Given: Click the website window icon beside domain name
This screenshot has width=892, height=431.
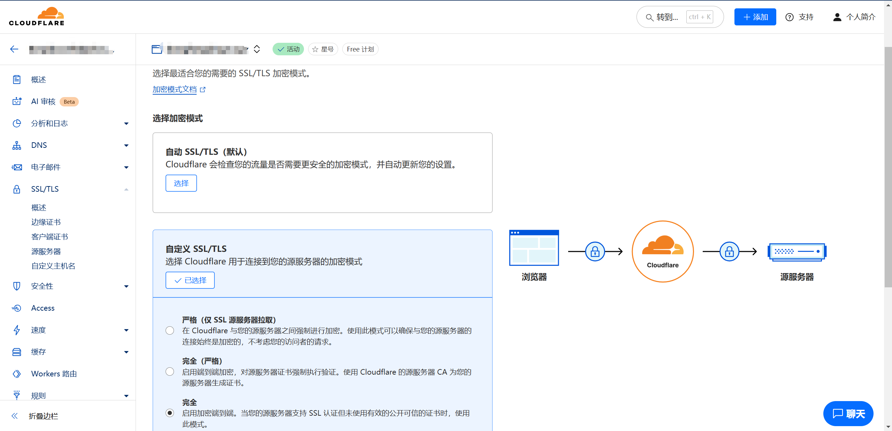Looking at the screenshot, I should tap(157, 49).
